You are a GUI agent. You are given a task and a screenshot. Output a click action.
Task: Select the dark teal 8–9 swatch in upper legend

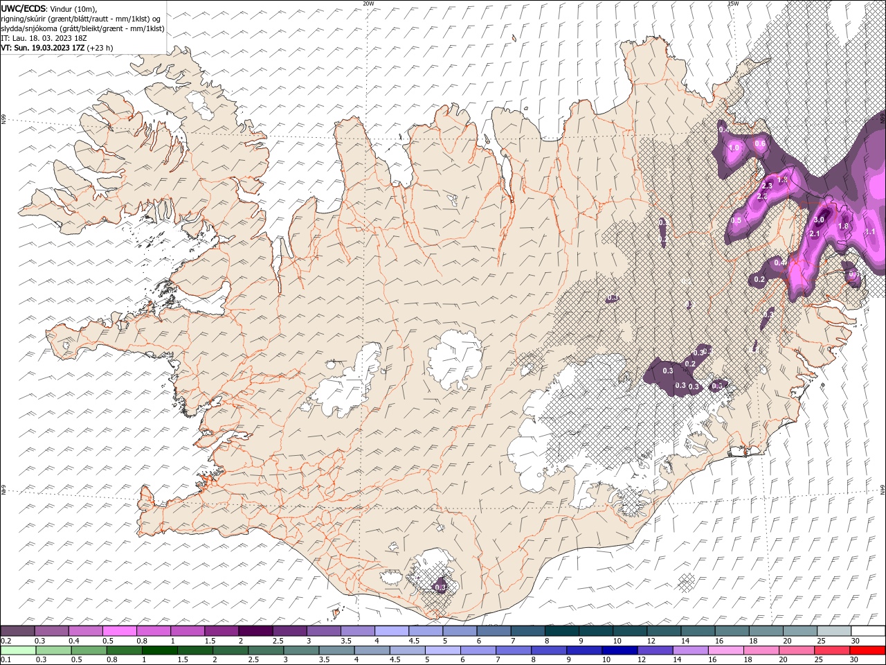click(x=561, y=631)
